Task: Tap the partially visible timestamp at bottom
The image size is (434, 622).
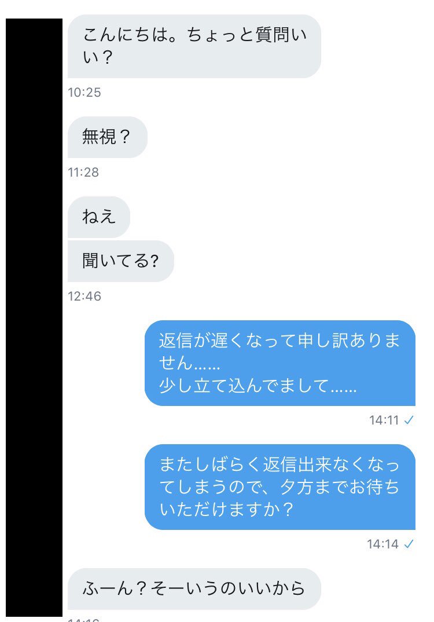Action: (x=84, y=620)
